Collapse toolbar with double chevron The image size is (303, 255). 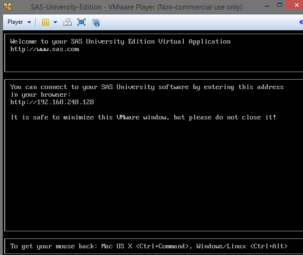click(x=301, y=22)
